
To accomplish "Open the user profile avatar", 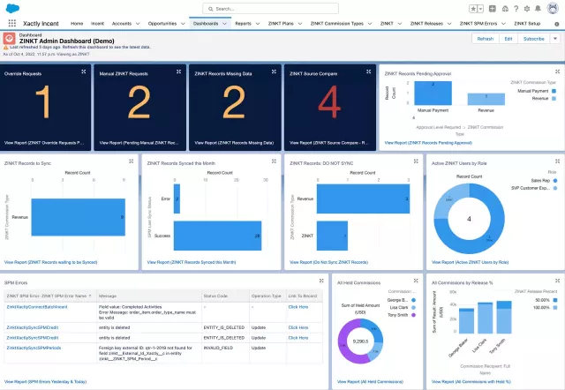I will [553, 8].
